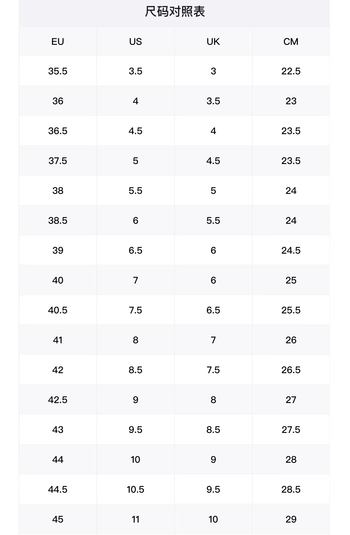Select CM value 26.5 cell
350x535 pixels.
(x=291, y=370)
